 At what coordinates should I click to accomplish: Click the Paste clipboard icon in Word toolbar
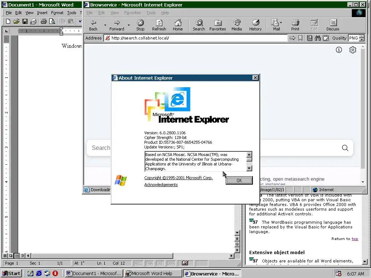click(71, 21)
